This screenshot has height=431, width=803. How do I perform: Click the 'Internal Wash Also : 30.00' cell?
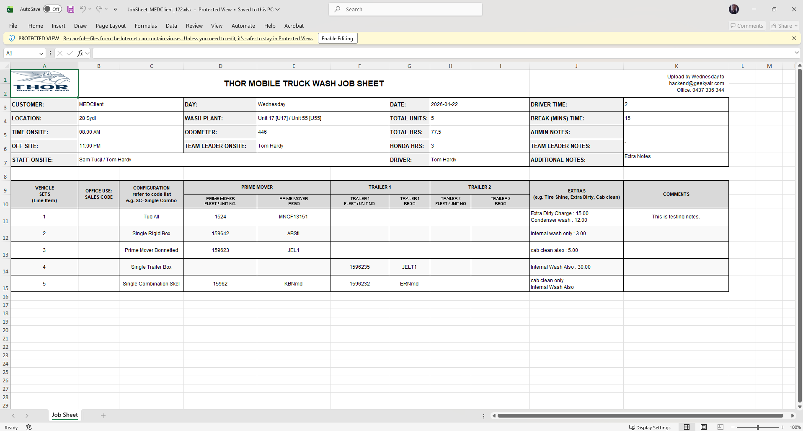(576, 267)
